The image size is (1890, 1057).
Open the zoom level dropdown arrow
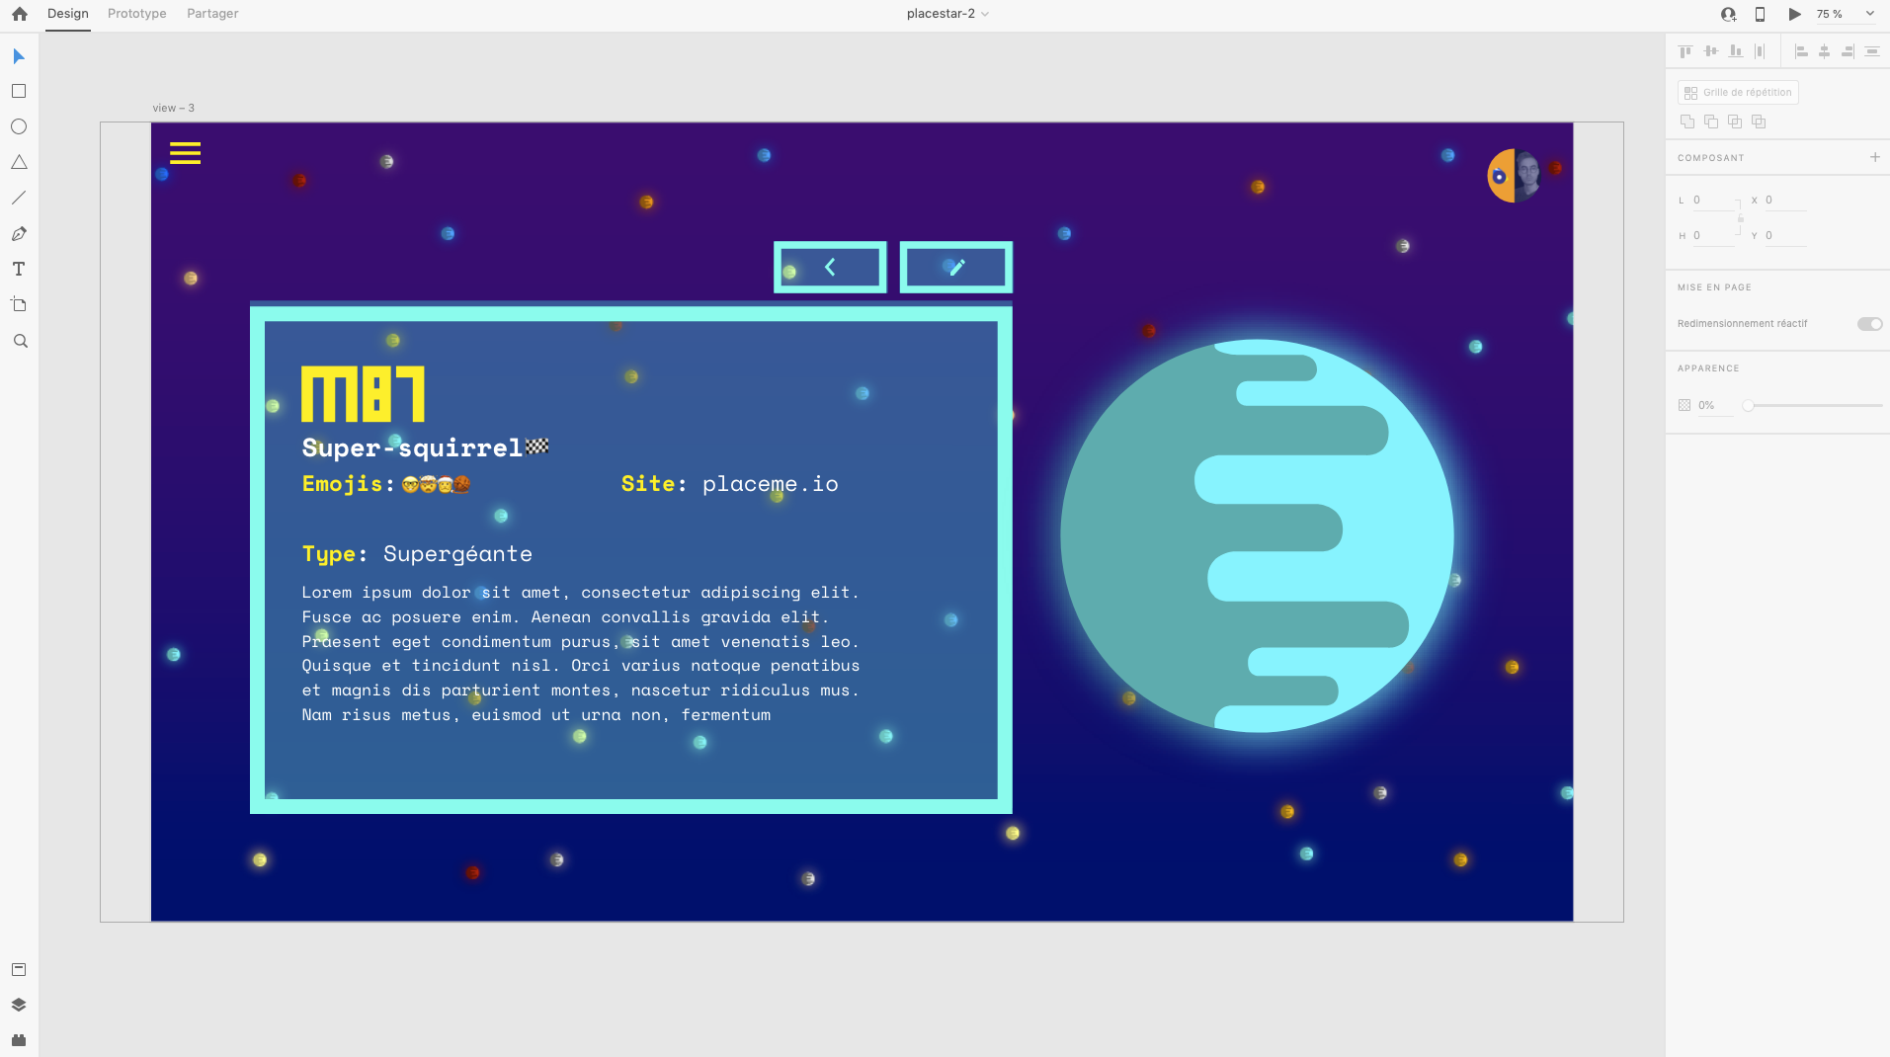point(1869,14)
